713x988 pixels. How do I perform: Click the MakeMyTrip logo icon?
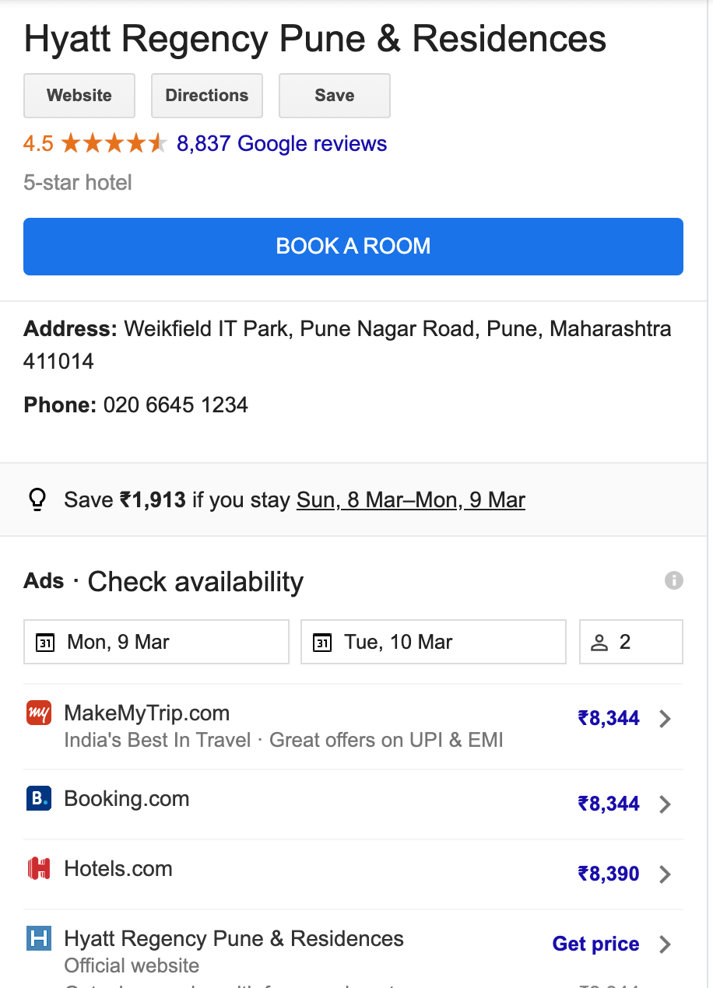pyautogui.click(x=39, y=713)
